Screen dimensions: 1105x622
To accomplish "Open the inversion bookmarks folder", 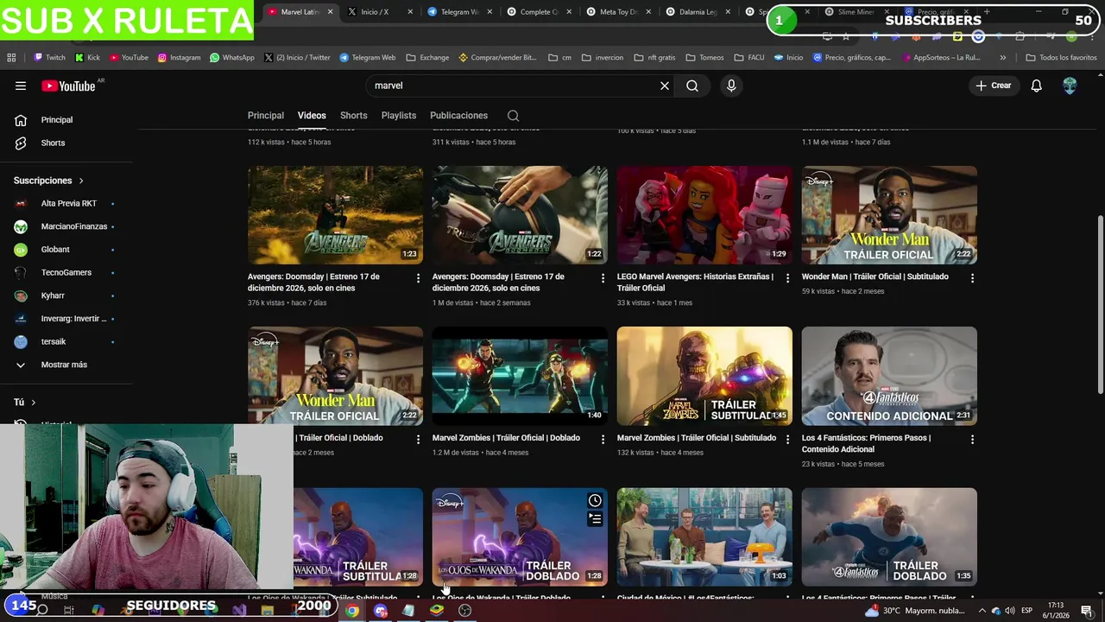I will tap(603, 58).
